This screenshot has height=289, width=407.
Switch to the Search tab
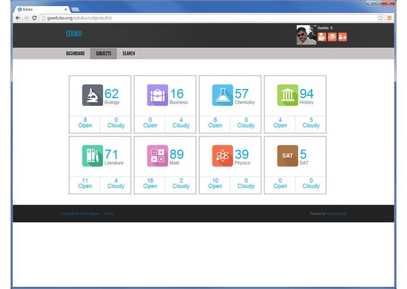click(128, 53)
